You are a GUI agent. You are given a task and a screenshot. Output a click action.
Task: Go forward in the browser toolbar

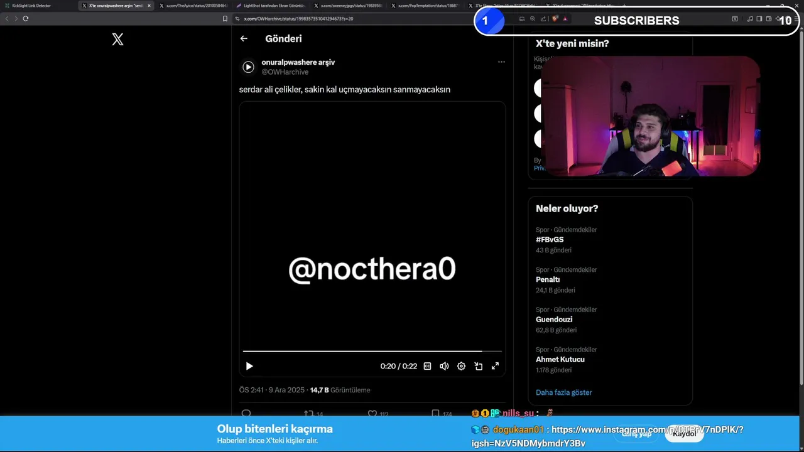tap(16, 18)
